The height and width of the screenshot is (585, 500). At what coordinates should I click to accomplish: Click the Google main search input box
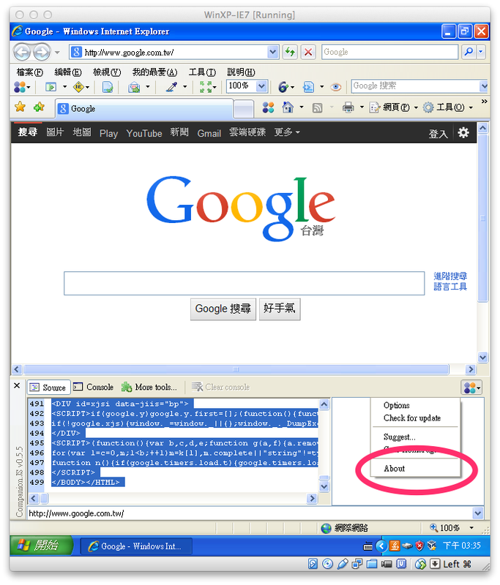pos(245,284)
